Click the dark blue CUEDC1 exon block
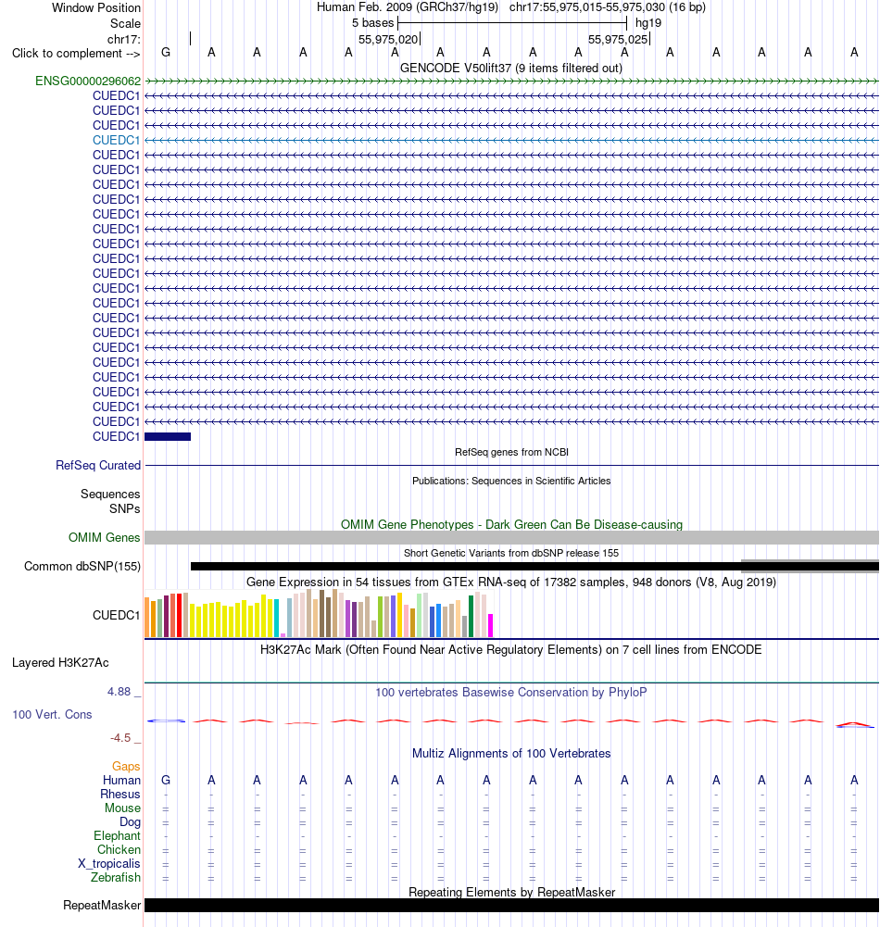Viewport: 880px width, 927px height. pyautogui.click(x=168, y=437)
